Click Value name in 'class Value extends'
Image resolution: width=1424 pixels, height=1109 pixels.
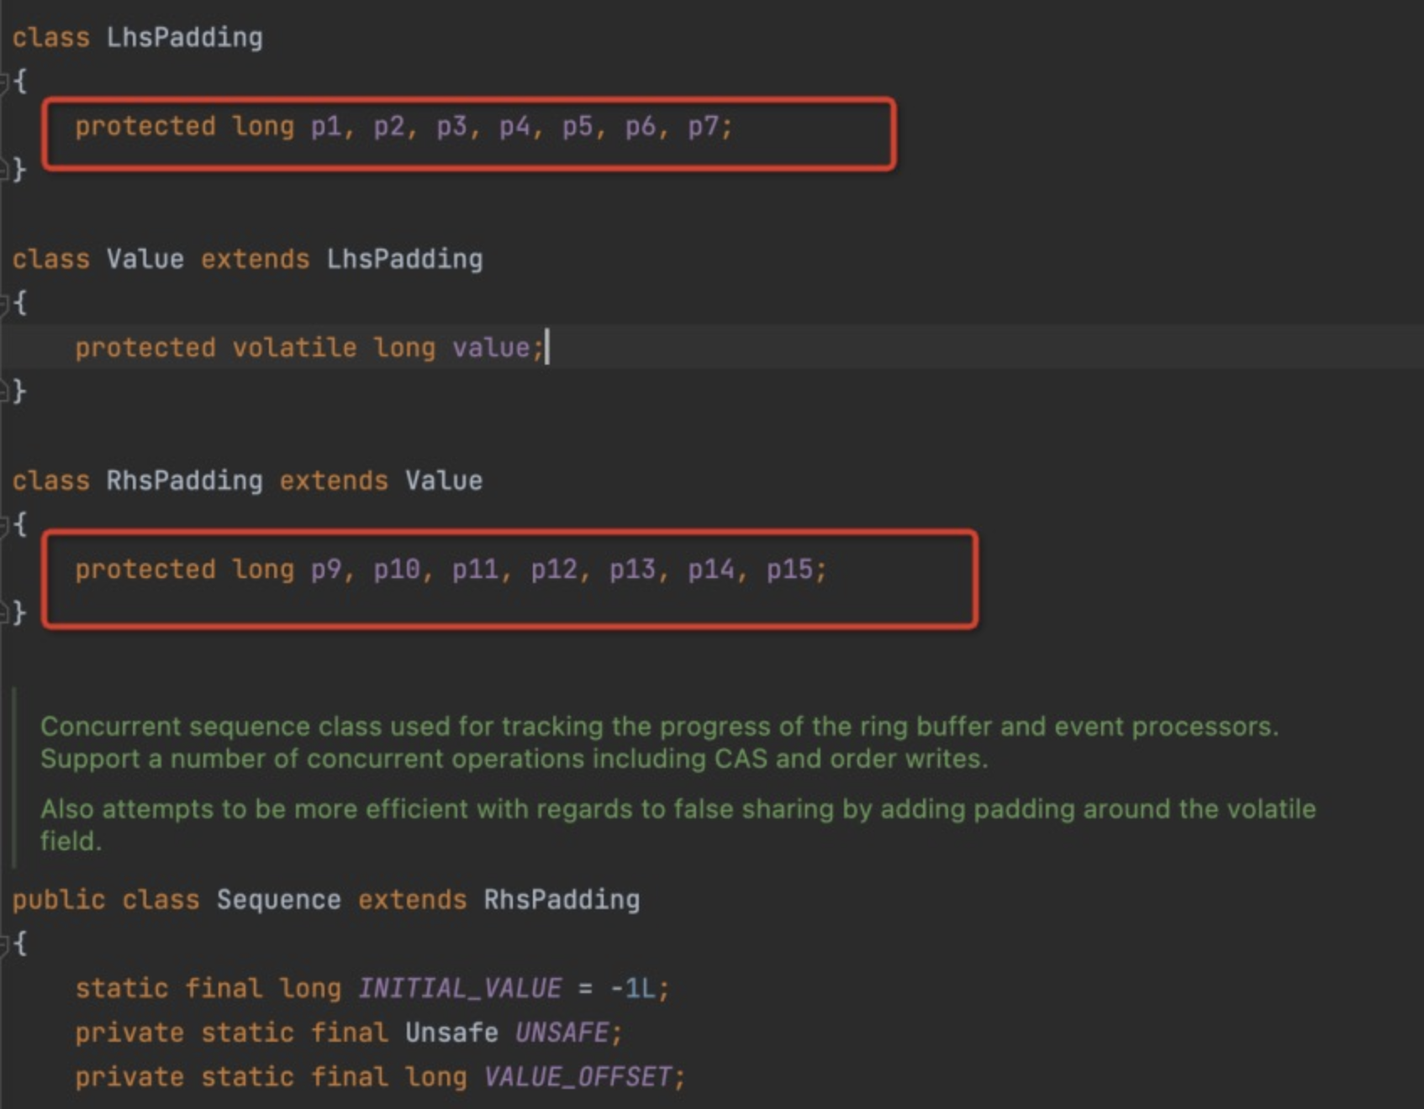tap(145, 259)
